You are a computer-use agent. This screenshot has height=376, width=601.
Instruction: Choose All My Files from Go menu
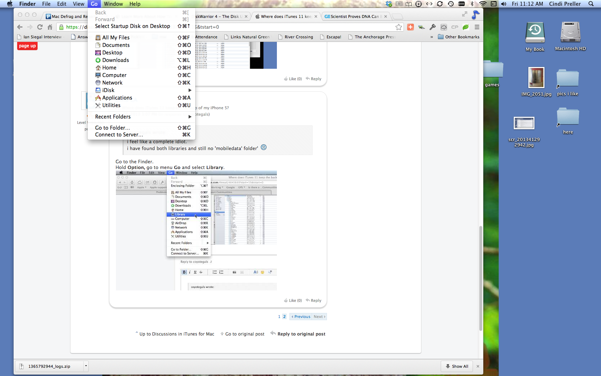pyautogui.click(x=141, y=38)
